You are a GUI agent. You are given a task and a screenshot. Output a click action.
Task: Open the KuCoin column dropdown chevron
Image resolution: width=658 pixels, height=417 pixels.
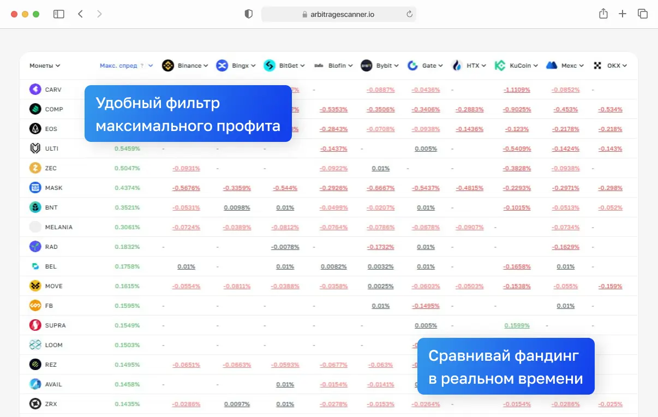tap(536, 65)
